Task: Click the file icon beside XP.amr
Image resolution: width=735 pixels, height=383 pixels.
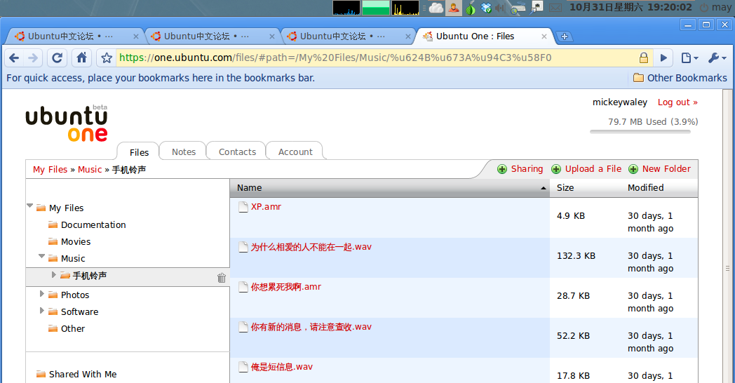Action: [x=243, y=207]
